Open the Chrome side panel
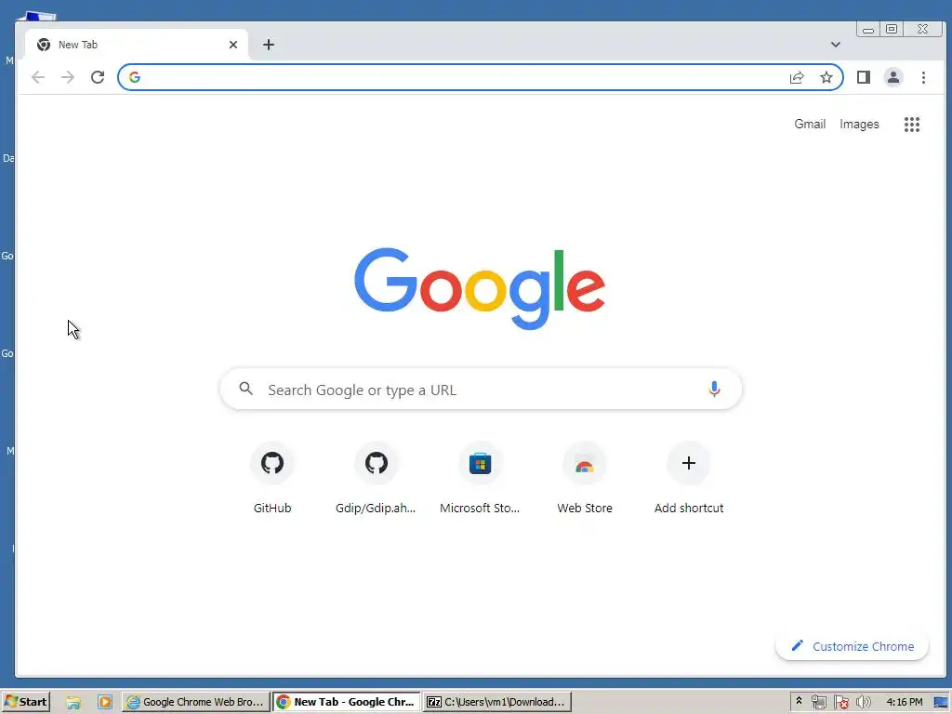The image size is (952, 714). click(864, 77)
